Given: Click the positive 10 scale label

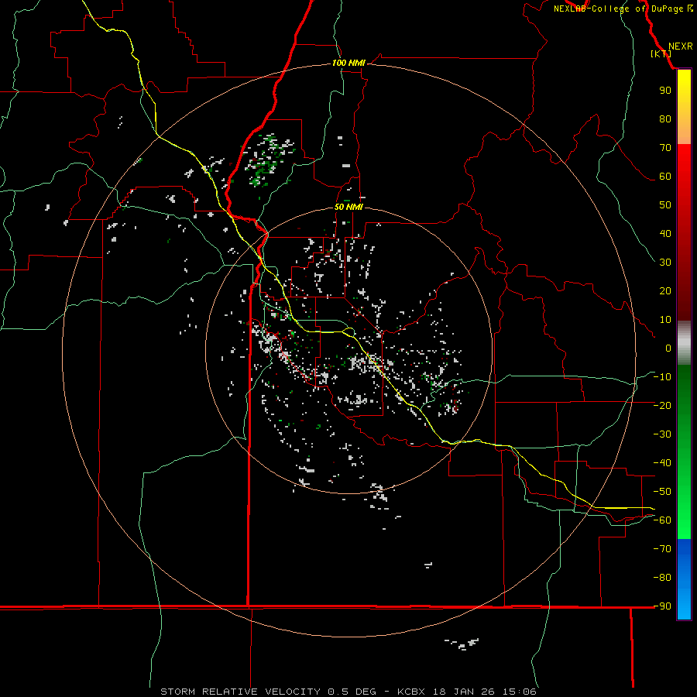Looking at the screenshot, I should pos(665,320).
